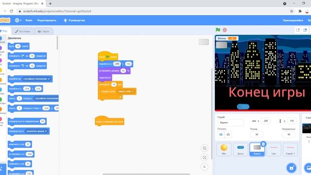Select the blue Motion category circle
The height and width of the screenshot is (175, 311).
coord(1,38)
